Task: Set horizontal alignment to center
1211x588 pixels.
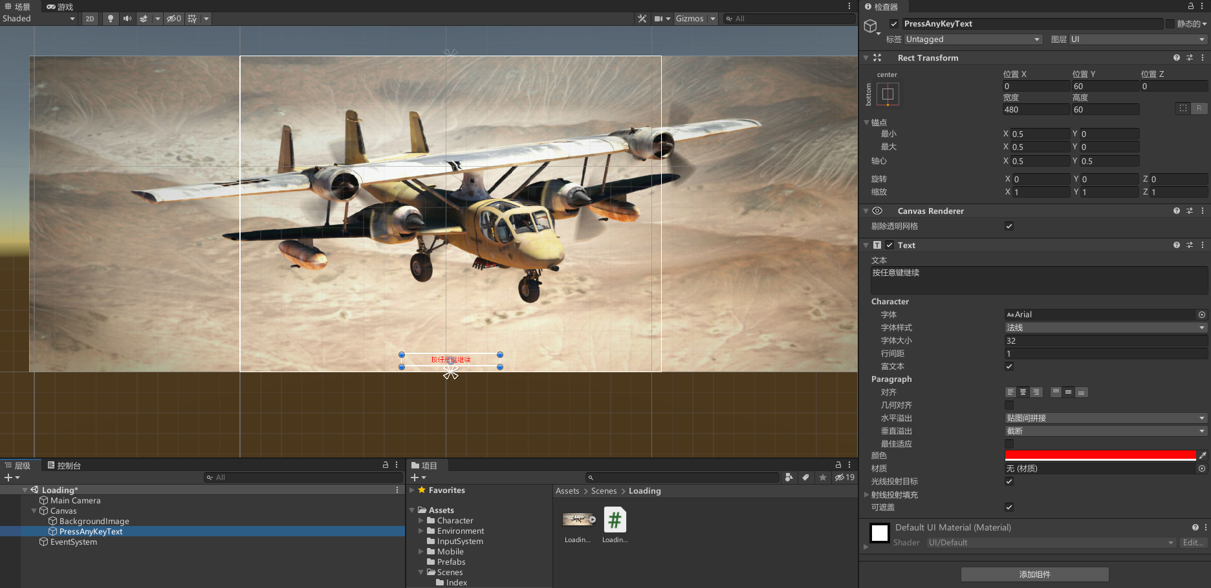Action: [1023, 392]
